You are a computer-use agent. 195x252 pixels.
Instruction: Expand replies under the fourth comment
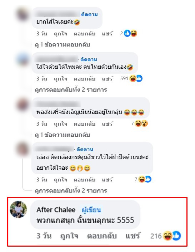71,190
